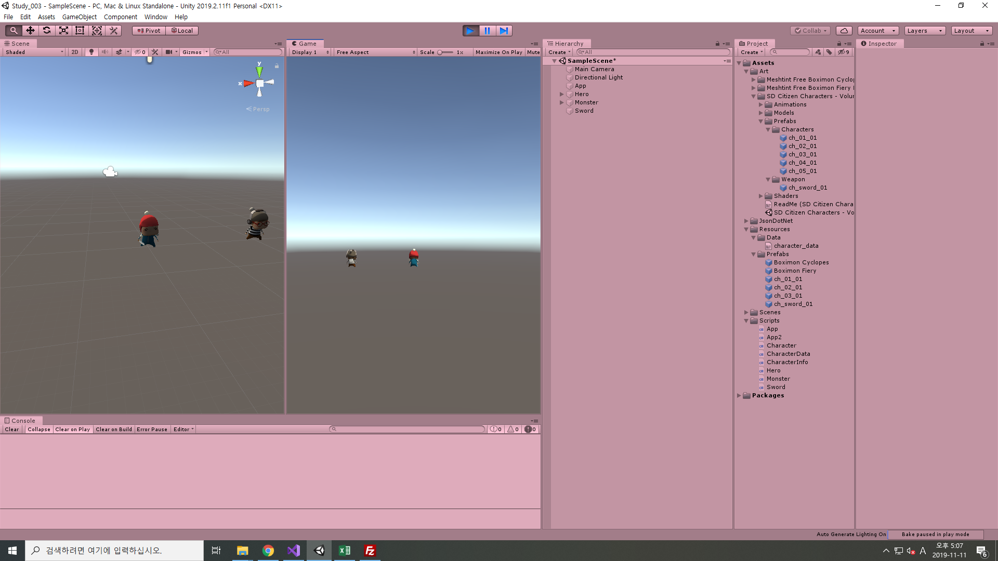Expand the Hero object in Hierarchy
998x561 pixels.
coord(562,94)
